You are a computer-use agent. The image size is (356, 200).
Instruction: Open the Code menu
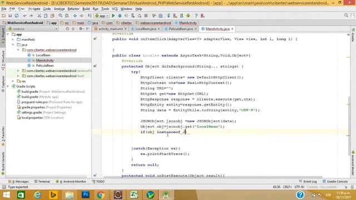pos(47,9)
